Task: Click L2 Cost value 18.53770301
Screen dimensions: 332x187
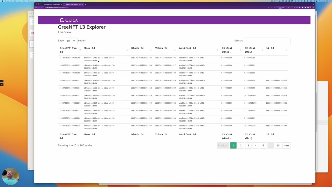Action: pyautogui.click(x=250, y=126)
